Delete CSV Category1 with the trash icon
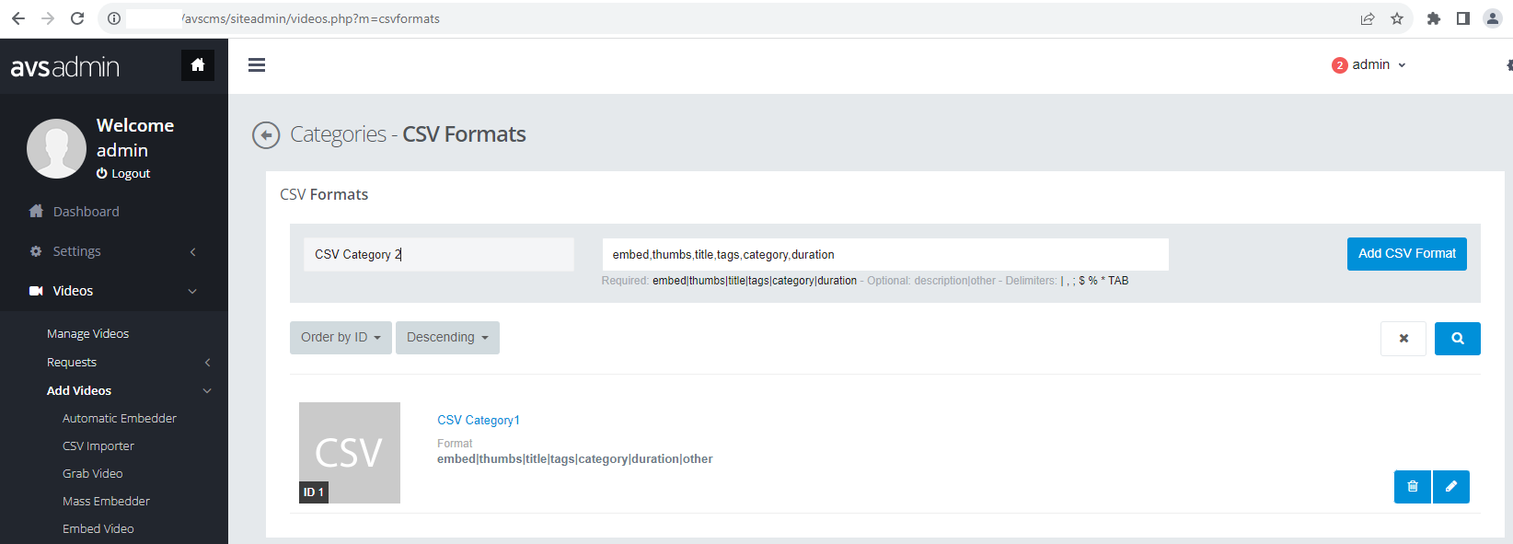This screenshot has width=1513, height=544. coord(1413,487)
